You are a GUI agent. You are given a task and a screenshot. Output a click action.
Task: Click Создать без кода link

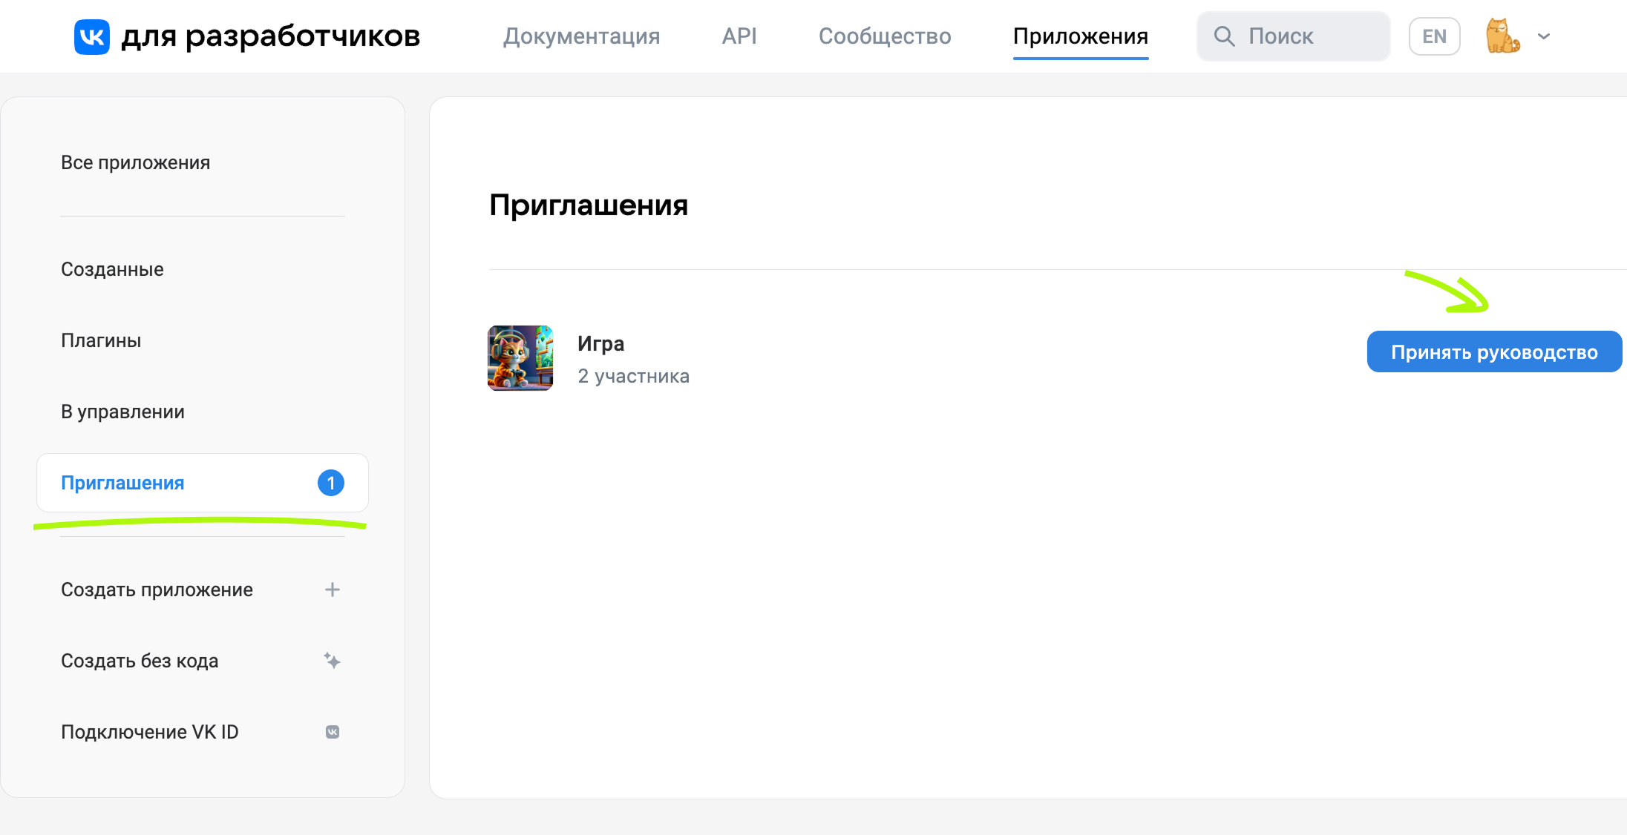tap(140, 661)
